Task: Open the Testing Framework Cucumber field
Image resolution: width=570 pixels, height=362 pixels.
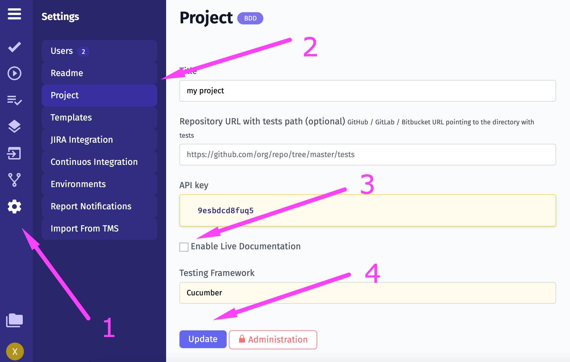Action: pos(367,293)
